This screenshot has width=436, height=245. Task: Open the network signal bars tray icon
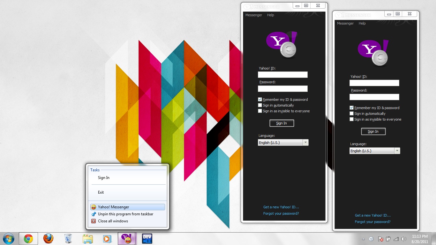(x=396, y=239)
